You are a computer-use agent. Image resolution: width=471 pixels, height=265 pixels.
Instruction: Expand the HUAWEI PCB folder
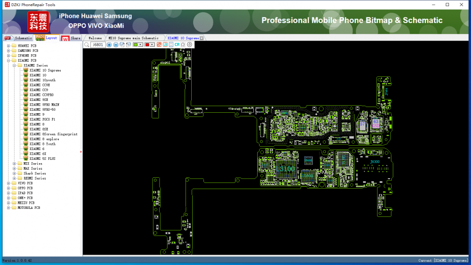click(8, 46)
